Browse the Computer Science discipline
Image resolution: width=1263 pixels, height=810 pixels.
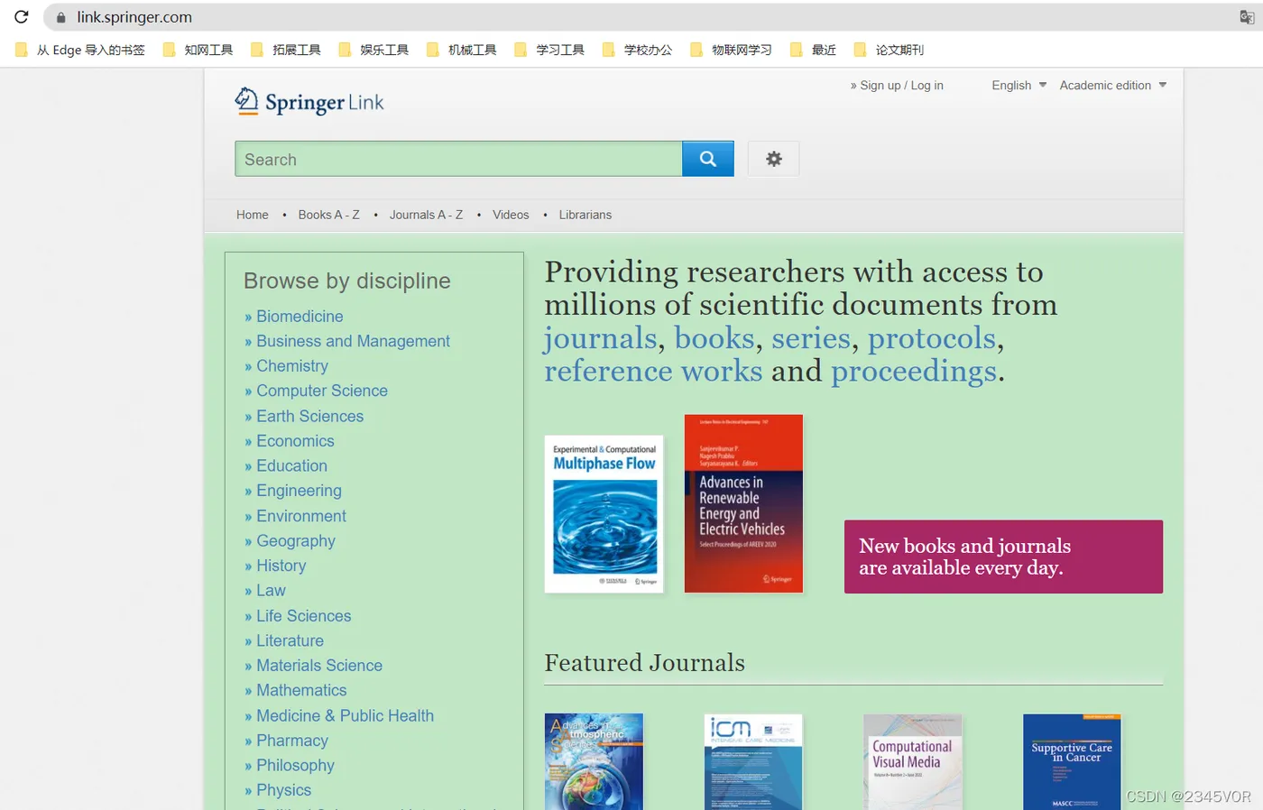[x=322, y=391]
